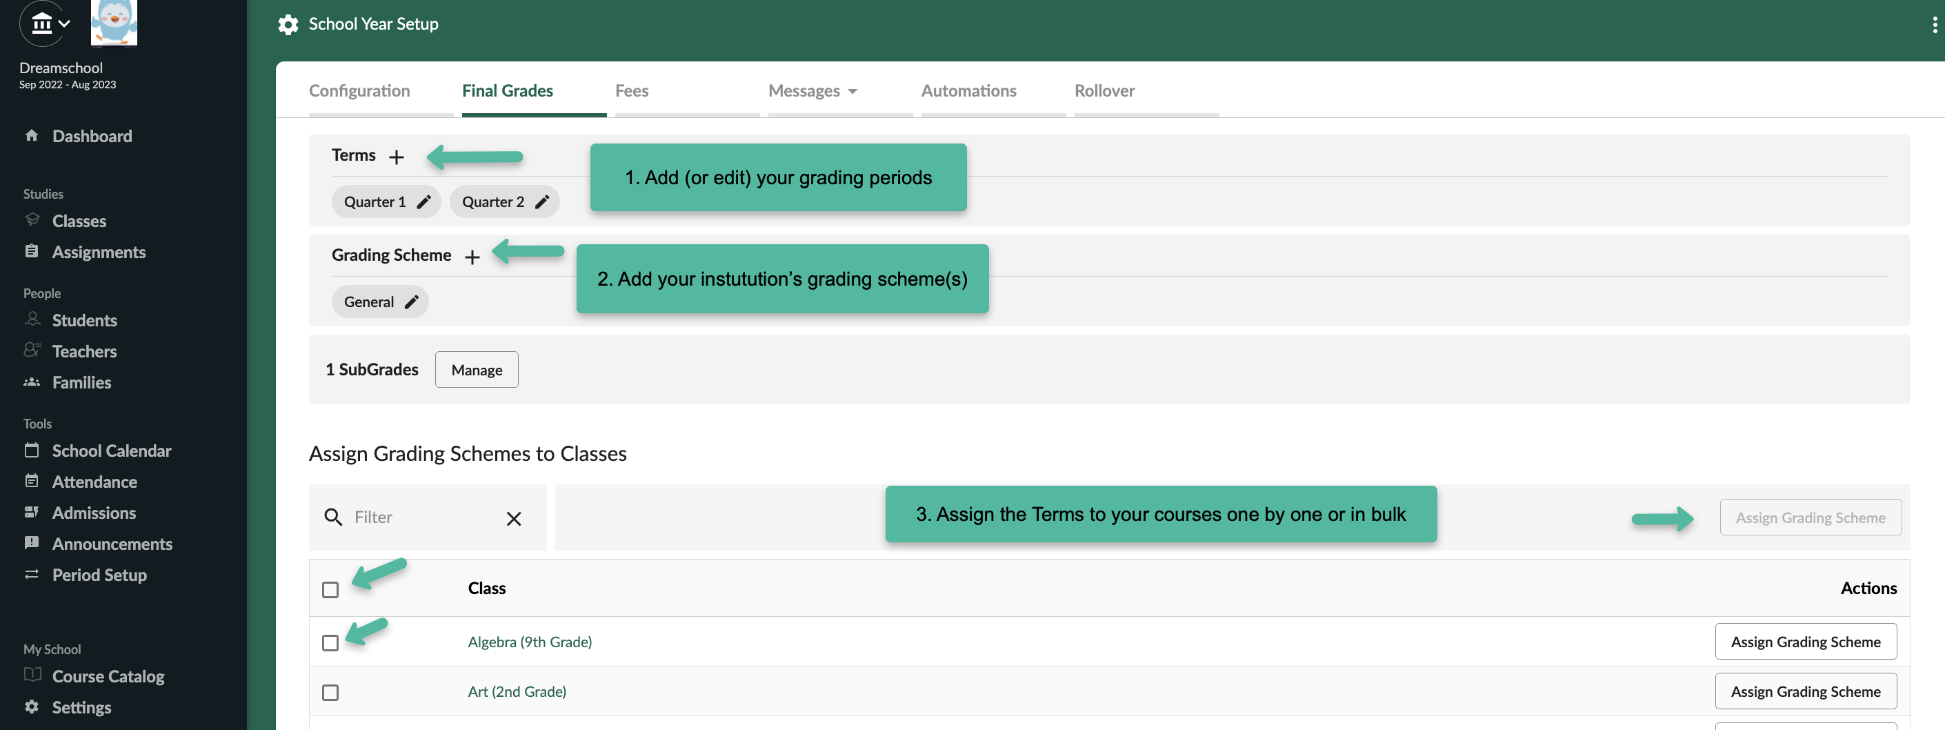Edit the General grading scheme pencil

(x=412, y=302)
